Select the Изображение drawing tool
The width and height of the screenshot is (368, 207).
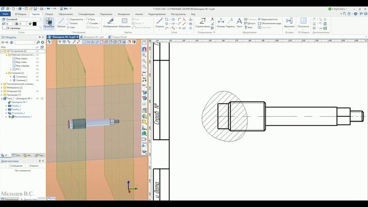(x=110, y=23)
